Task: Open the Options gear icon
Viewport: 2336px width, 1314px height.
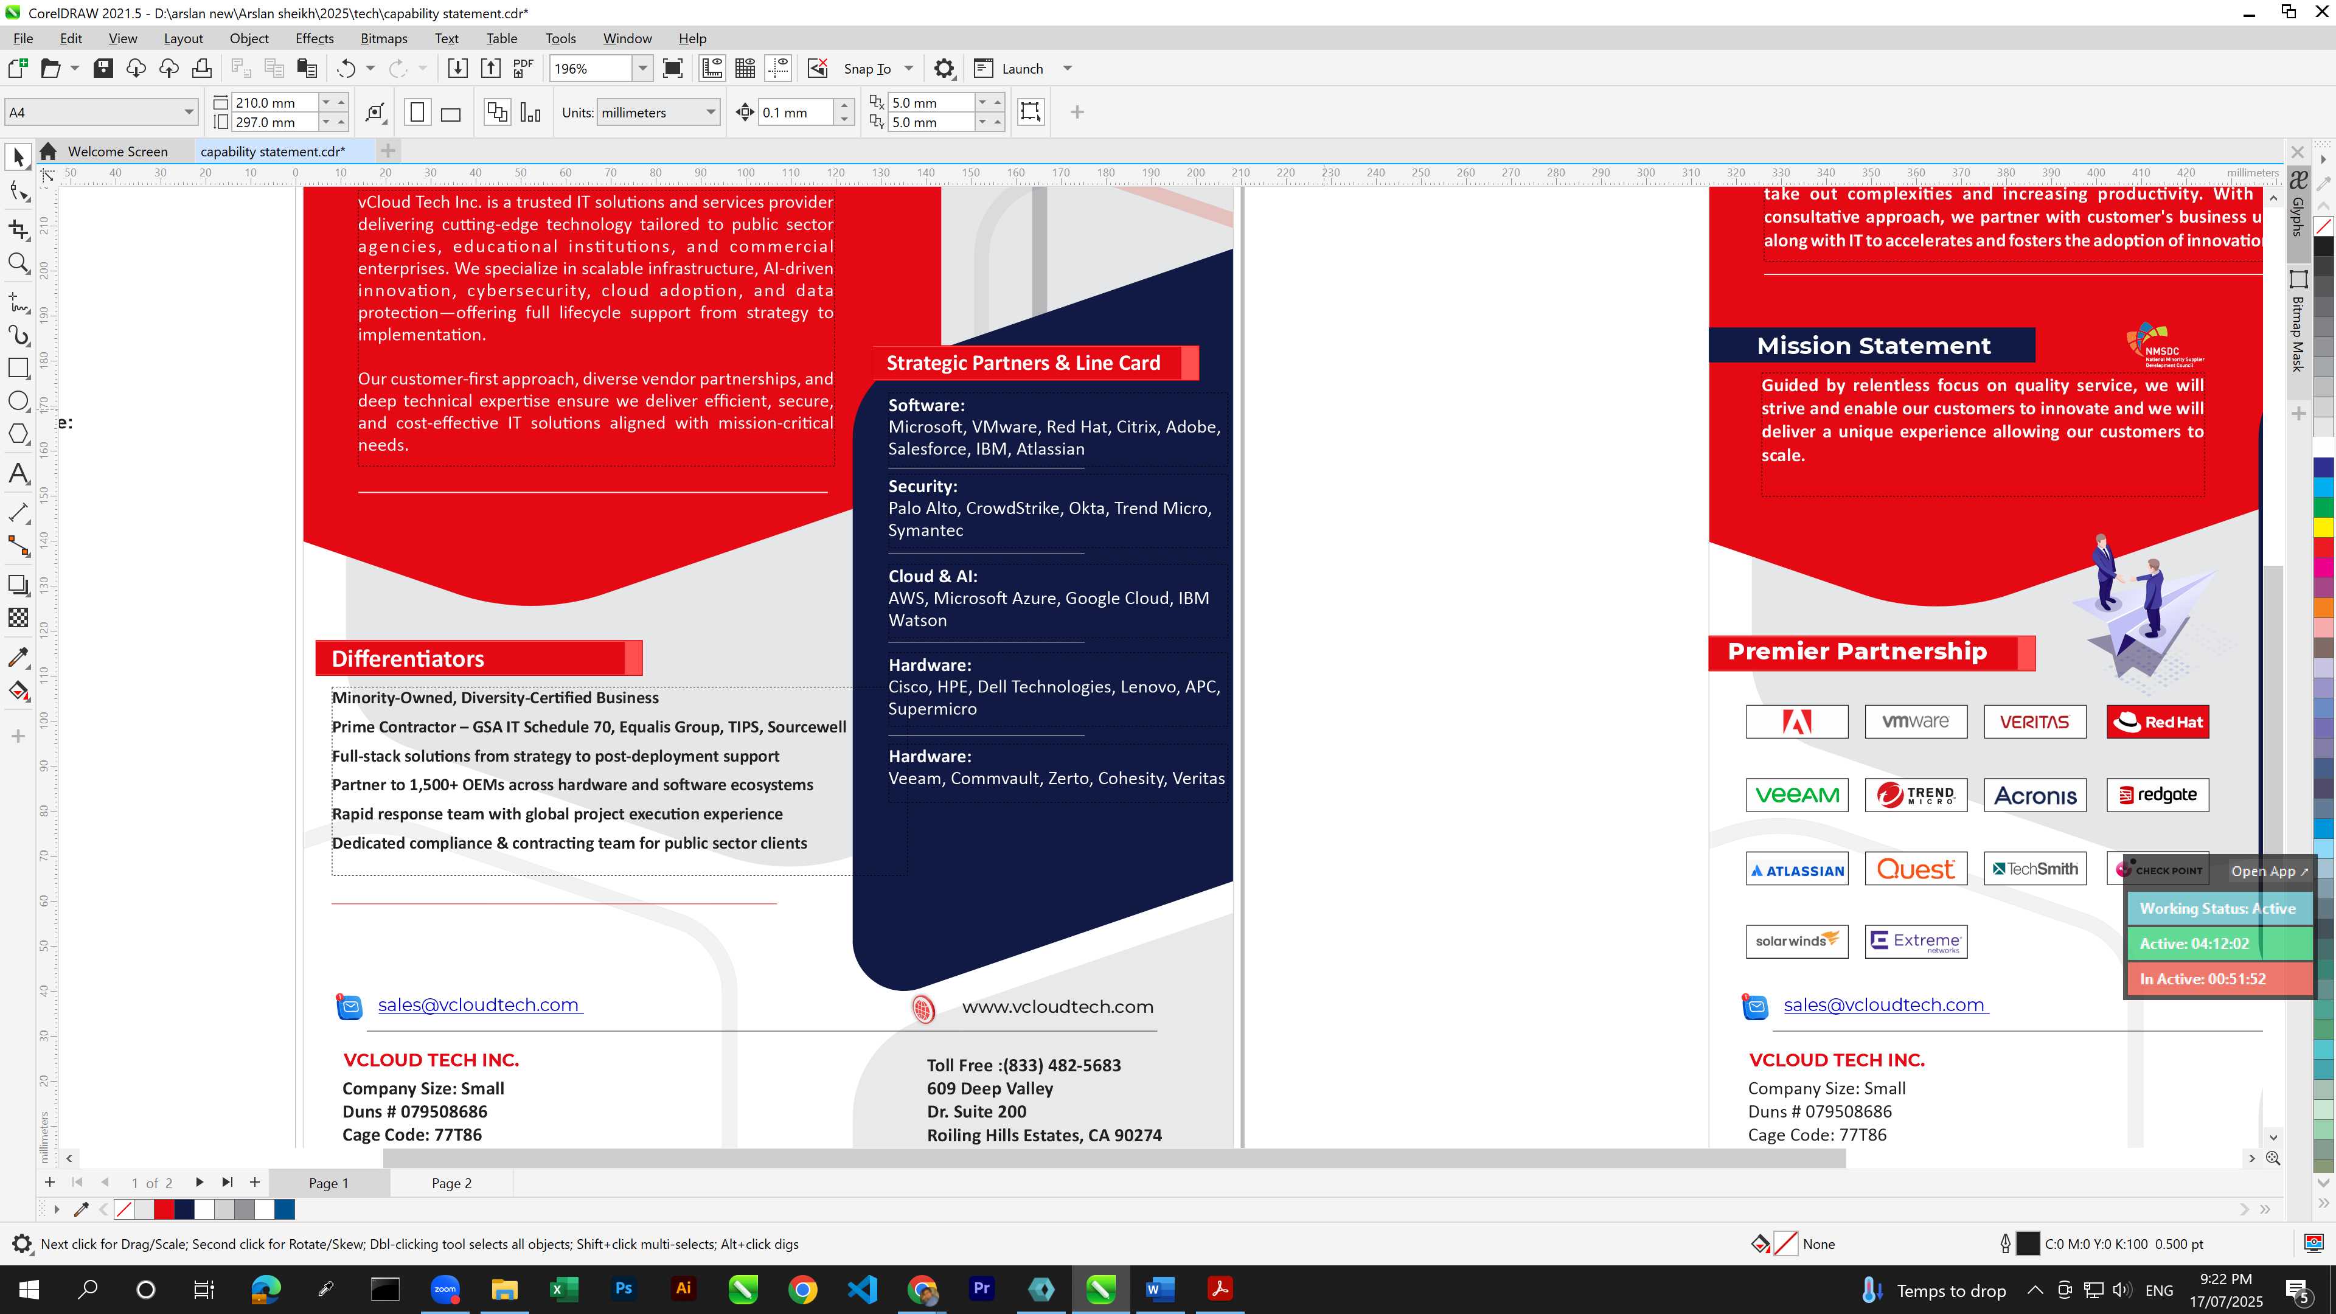Action: [944, 69]
